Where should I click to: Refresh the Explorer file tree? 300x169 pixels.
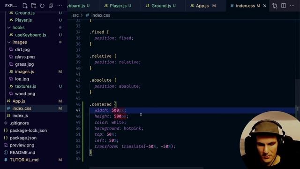pyautogui.click(x=42, y=6)
